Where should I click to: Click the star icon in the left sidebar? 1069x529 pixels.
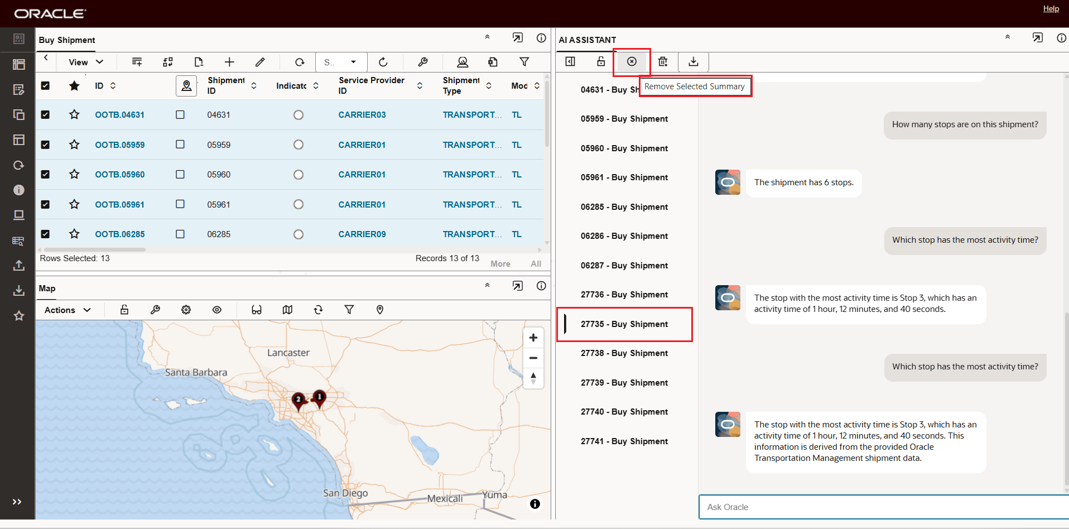(x=19, y=316)
